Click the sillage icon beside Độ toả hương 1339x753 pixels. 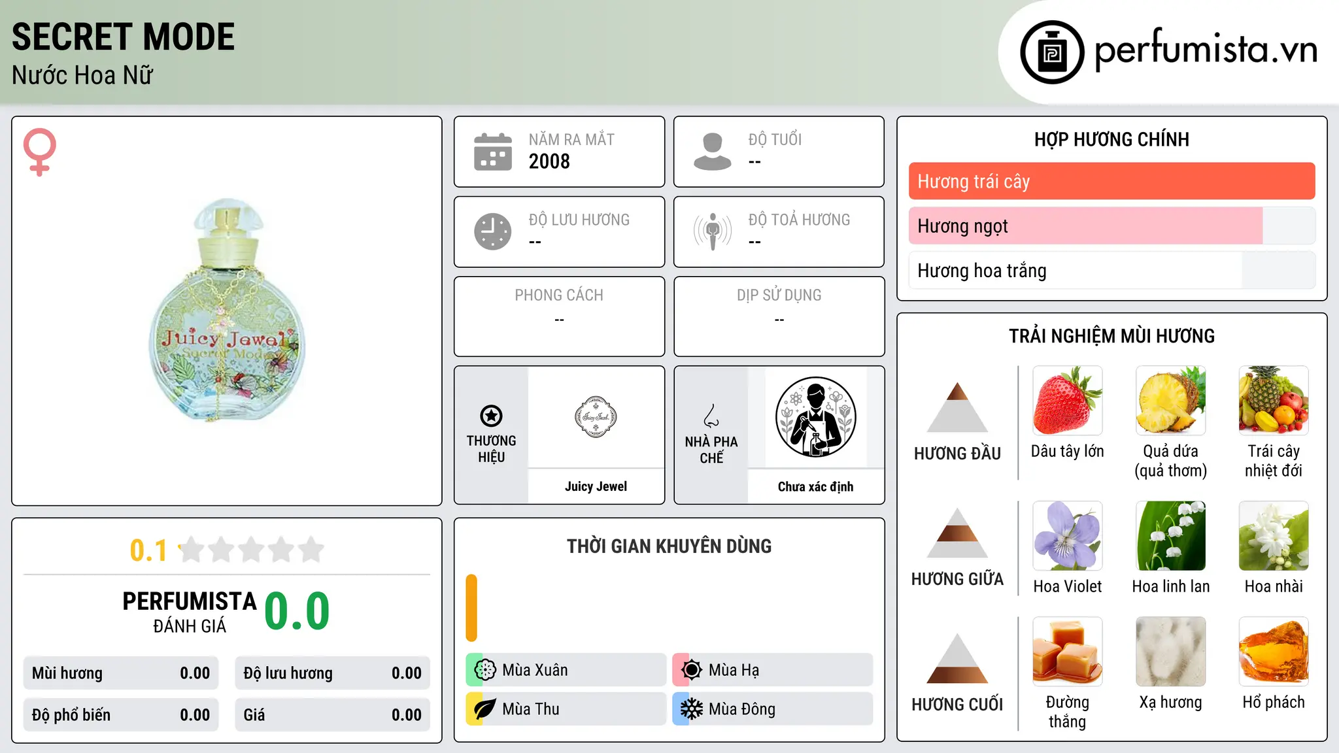713,231
